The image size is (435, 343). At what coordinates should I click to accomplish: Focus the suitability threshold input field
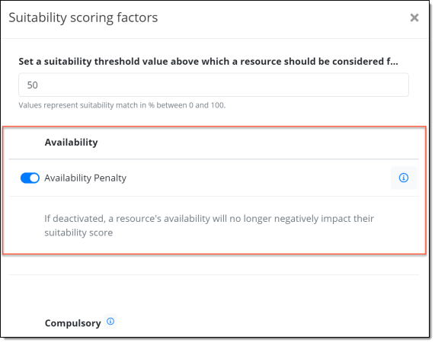tap(213, 85)
